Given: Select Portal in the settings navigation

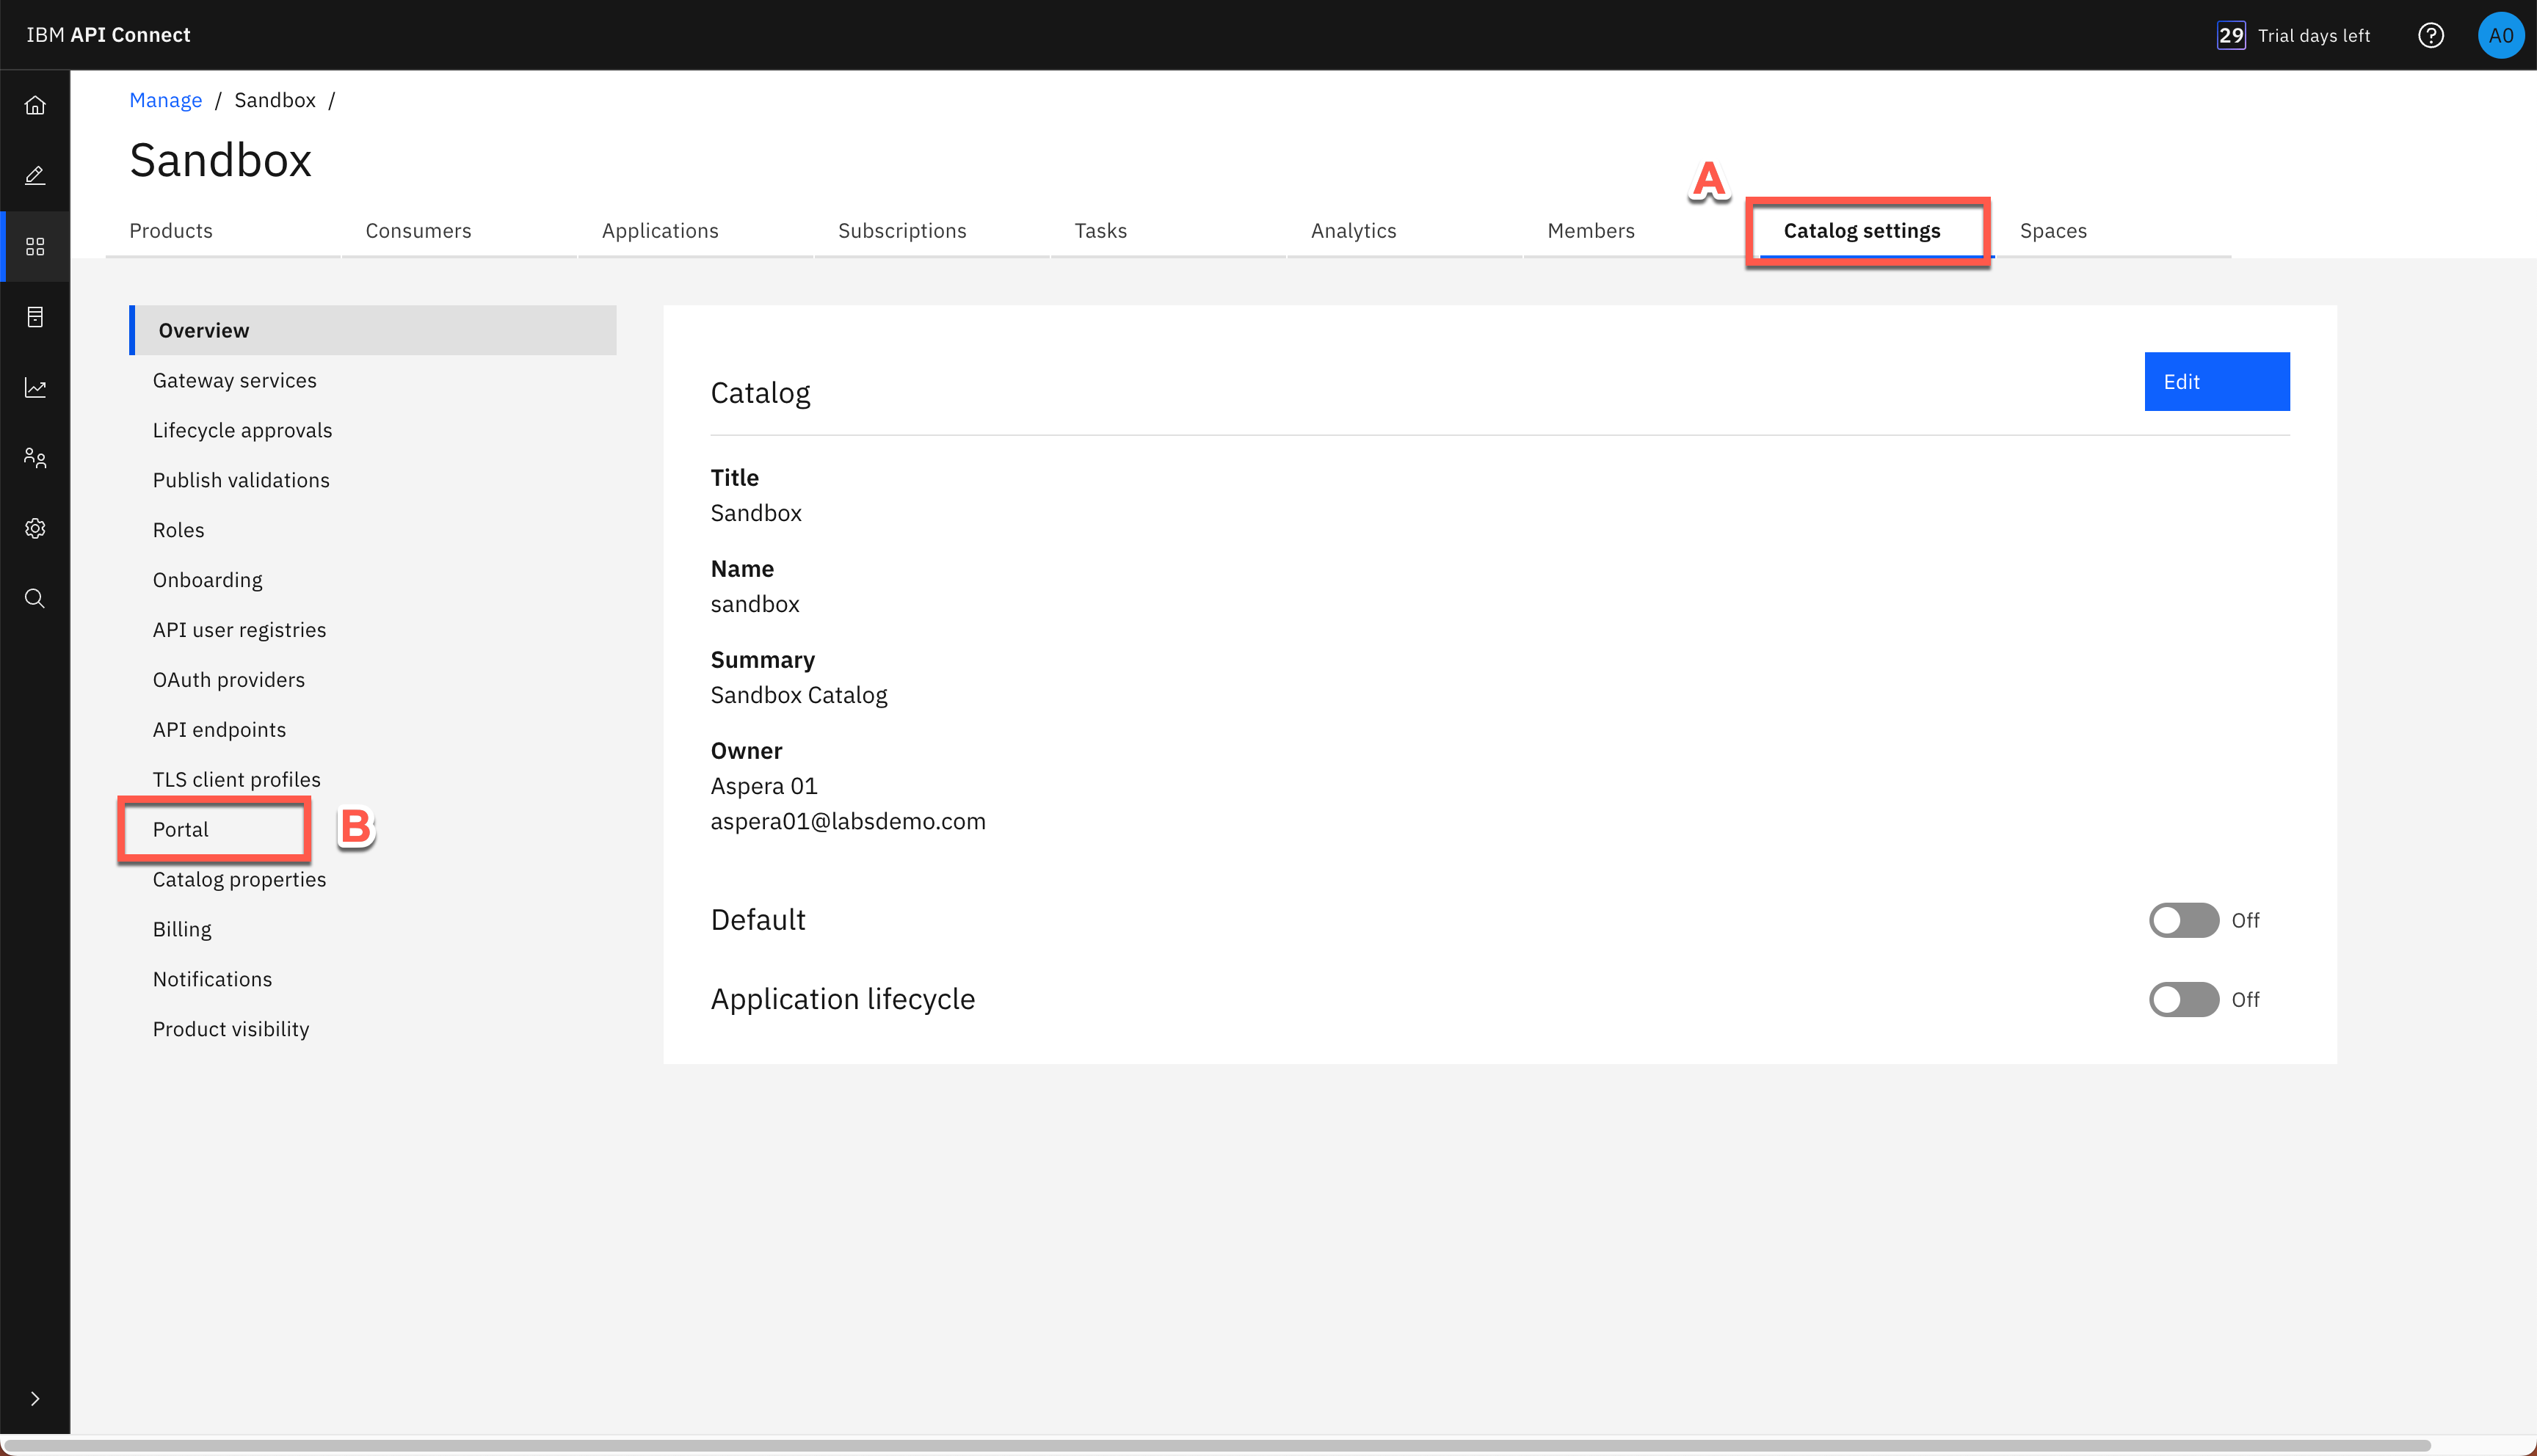Looking at the screenshot, I should tap(181, 829).
